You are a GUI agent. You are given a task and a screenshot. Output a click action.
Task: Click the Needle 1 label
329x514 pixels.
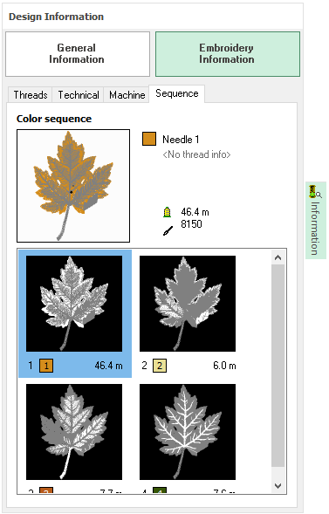click(181, 140)
